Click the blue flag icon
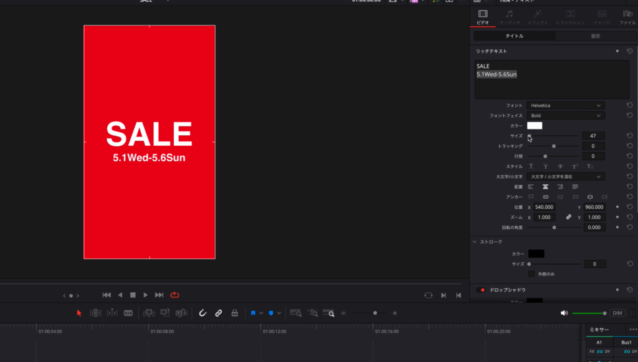This screenshot has width=638, height=362. (x=254, y=313)
